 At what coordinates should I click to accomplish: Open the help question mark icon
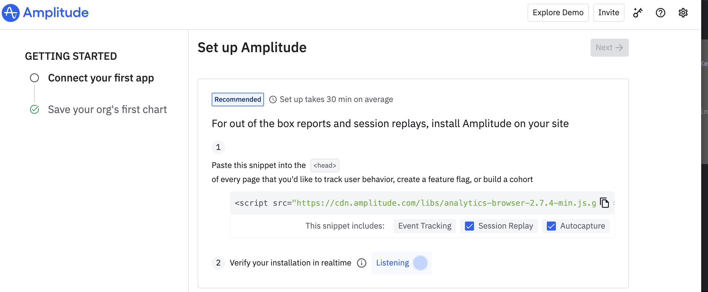660,13
